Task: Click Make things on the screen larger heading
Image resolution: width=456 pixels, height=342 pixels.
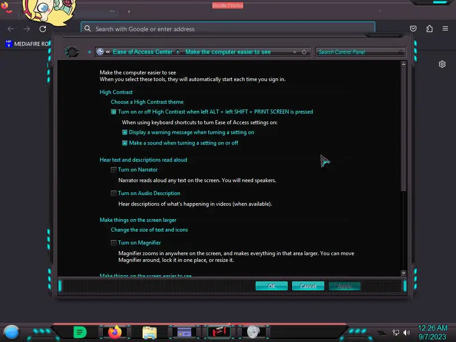Action: (138, 220)
